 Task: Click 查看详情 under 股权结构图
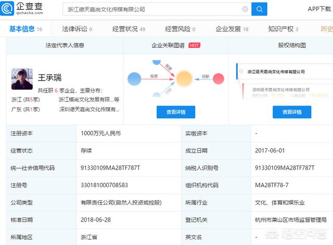292,112
